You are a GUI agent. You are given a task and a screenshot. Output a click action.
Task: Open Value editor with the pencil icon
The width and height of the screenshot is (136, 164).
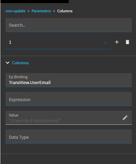125,118
